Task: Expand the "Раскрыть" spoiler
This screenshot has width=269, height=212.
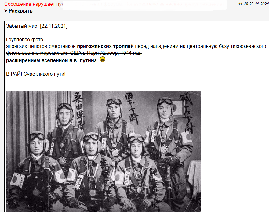Action: tap(20, 11)
